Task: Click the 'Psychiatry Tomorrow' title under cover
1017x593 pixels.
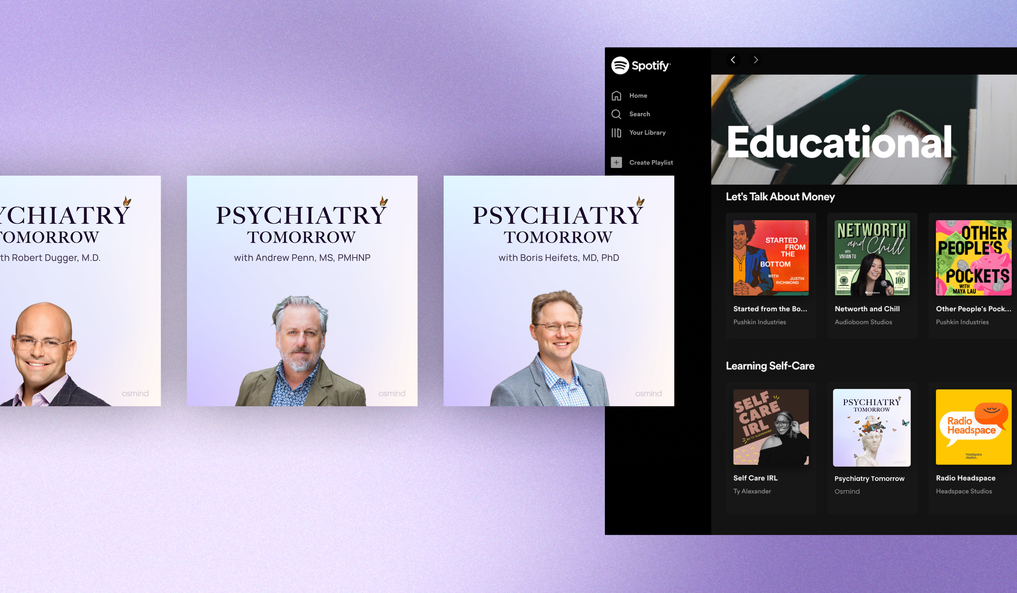Action: click(869, 479)
